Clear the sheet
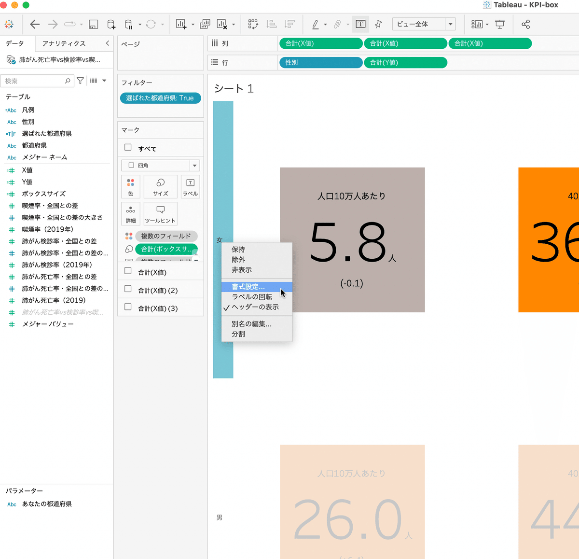579x559 pixels. tap(222, 24)
